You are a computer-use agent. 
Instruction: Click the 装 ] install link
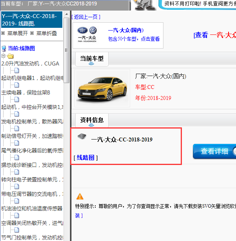point(79,216)
